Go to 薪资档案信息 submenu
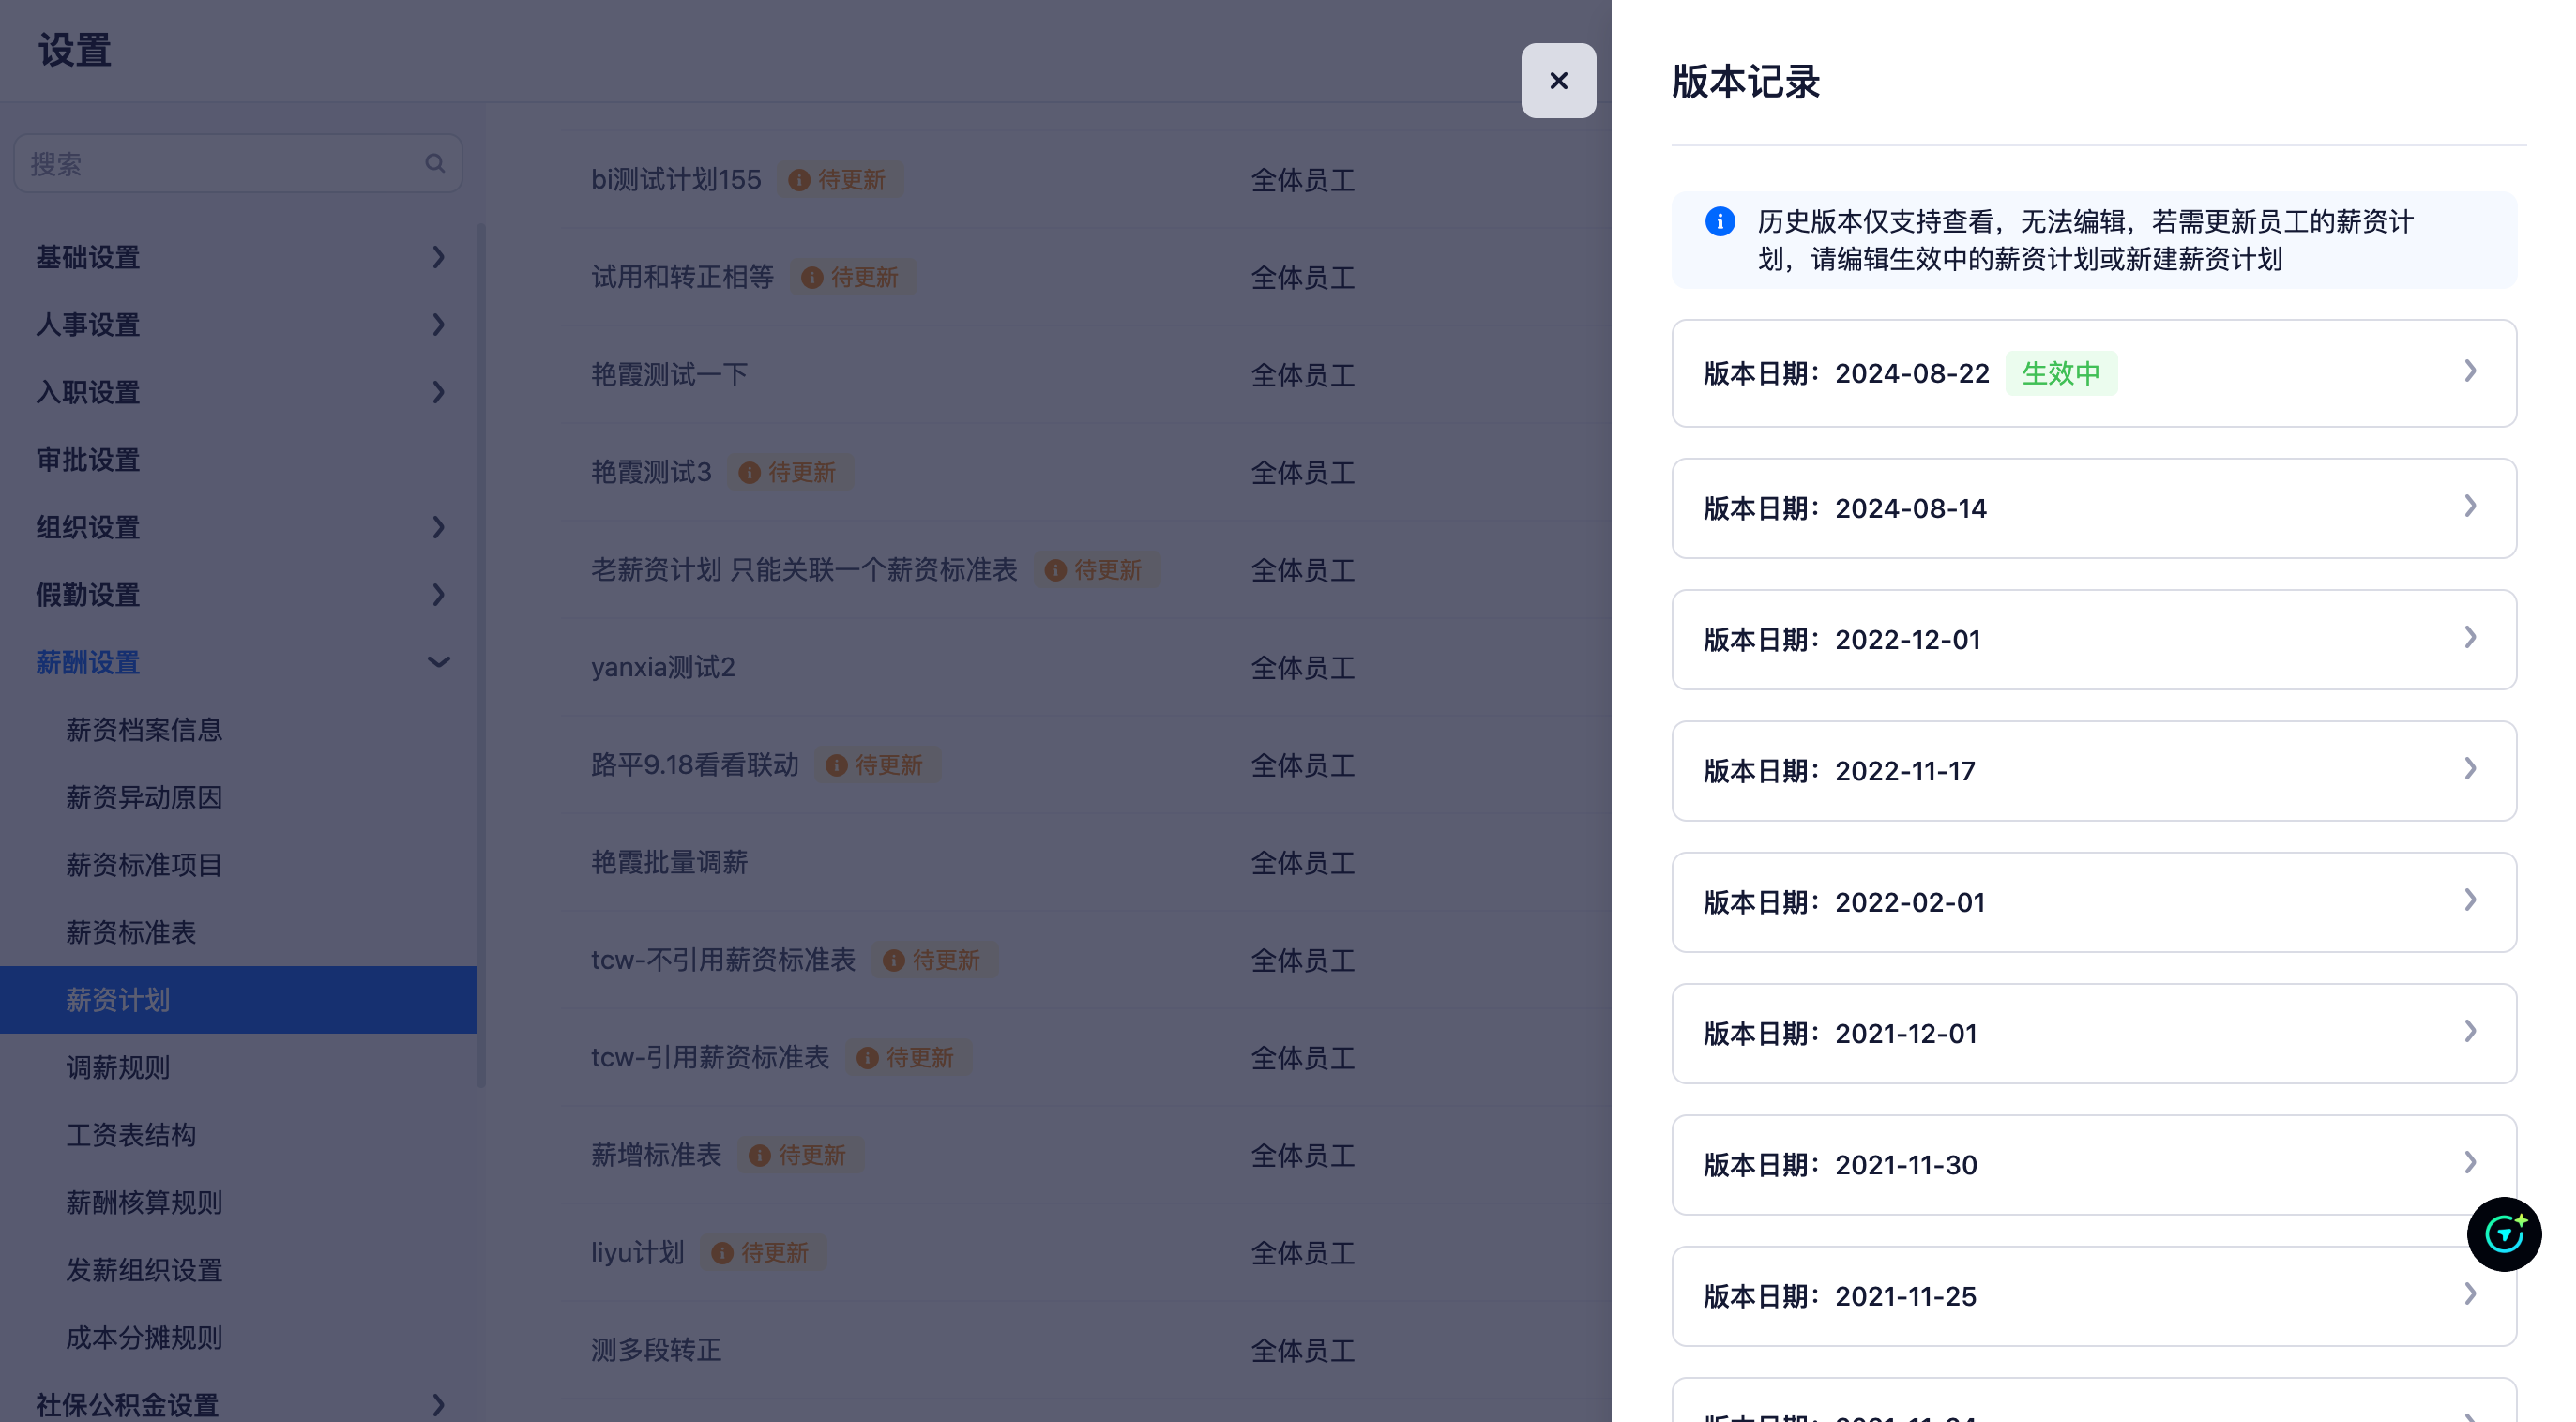 [x=238, y=730]
